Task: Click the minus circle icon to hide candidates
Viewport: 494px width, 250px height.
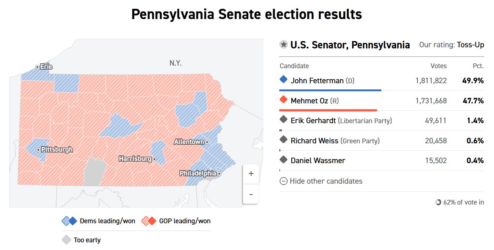Action: pyautogui.click(x=283, y=181)
